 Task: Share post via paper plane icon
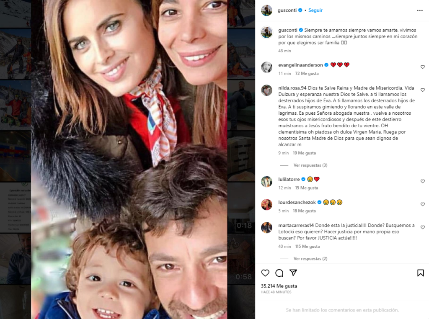click(293, 273)
